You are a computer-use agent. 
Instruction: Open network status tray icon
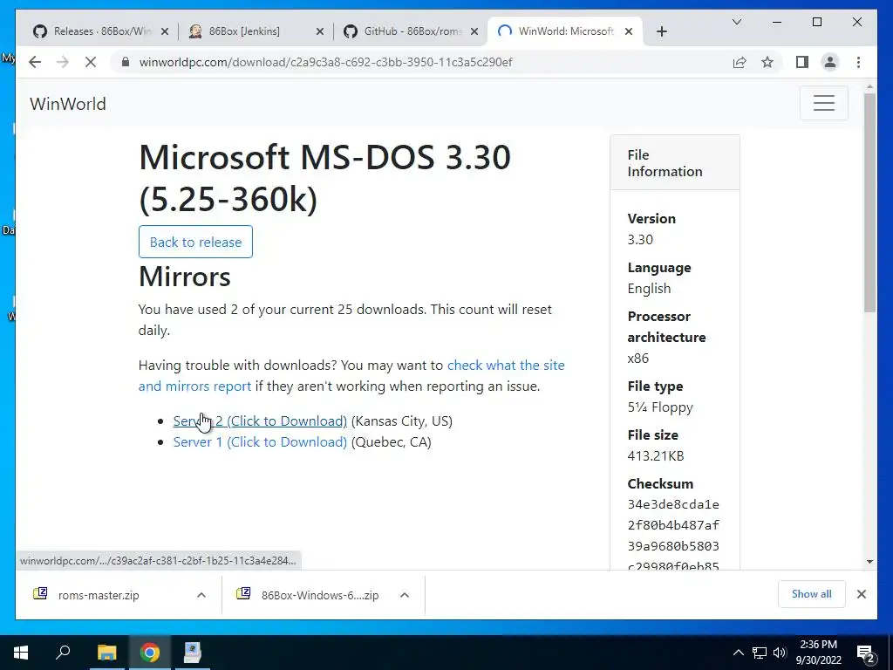coord(760,653)
